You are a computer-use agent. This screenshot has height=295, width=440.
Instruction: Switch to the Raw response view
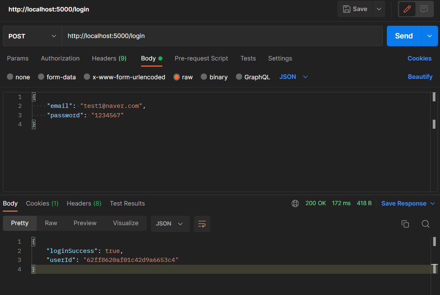pyautogui.click(x=51, y=223)
